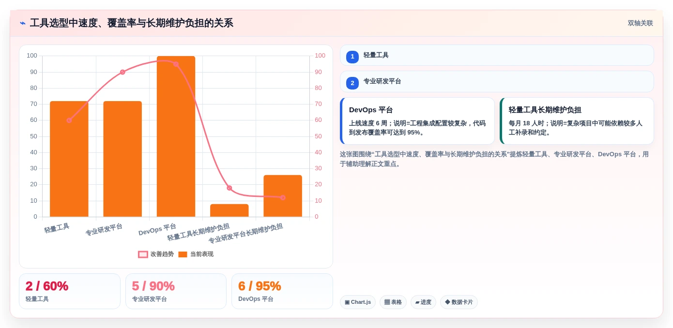The image size is (673, 328).
Task: Click the short bar for 轻量工具长期维护负担
Action: 229,210
